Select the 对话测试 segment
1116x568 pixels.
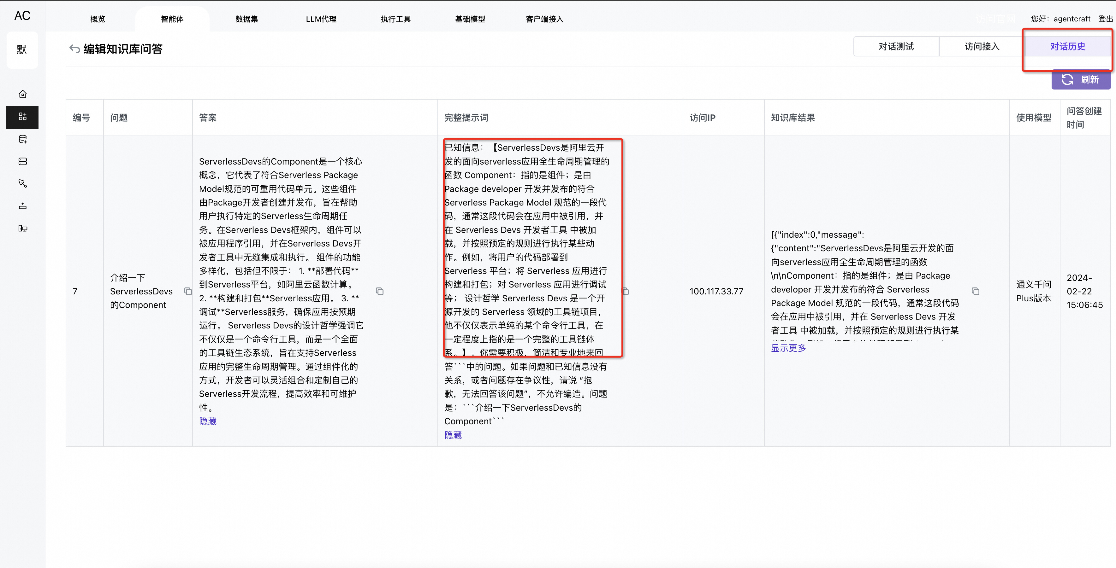click(x=896, y=46)
